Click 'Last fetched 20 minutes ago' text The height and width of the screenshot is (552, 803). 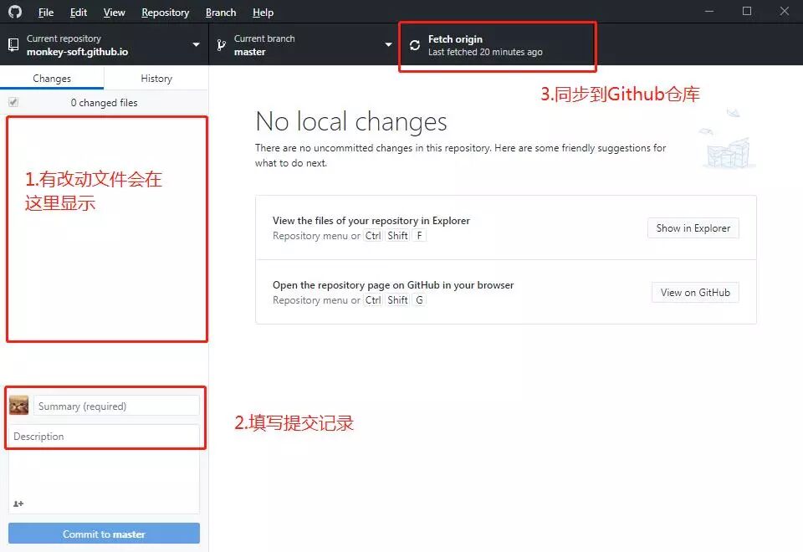coord(485,52)
